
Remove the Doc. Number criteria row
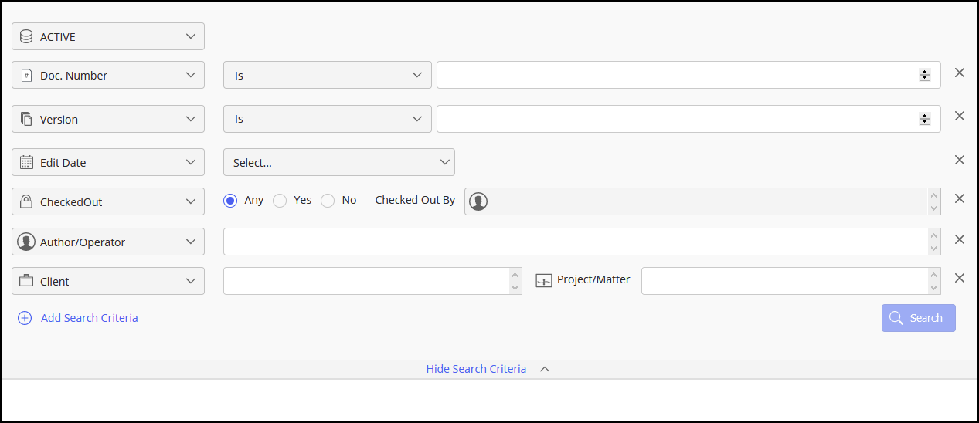click(959, 73)
